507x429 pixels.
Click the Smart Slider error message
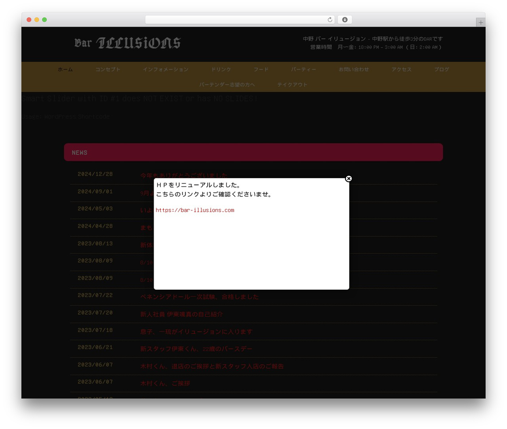pyautogui.click(x=139, y=99)
